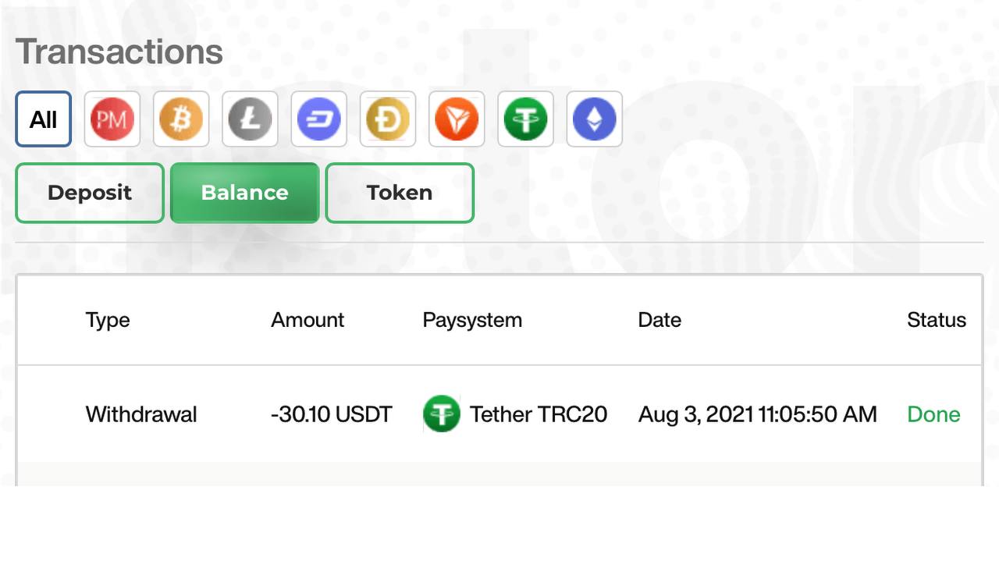Click the Type column header
999x561 pixels.
pyautogui.click(x=108, y=320)
